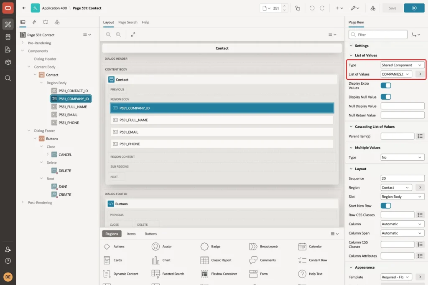Click the page lock icon in toolbar
The width and height of the screenshot is (428, 285).
click(298, 8)
